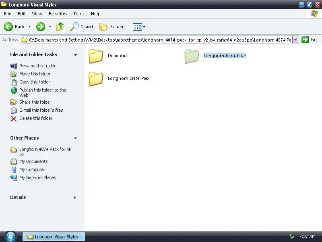Click the green Go arrow icon

[x=305, y=40]
